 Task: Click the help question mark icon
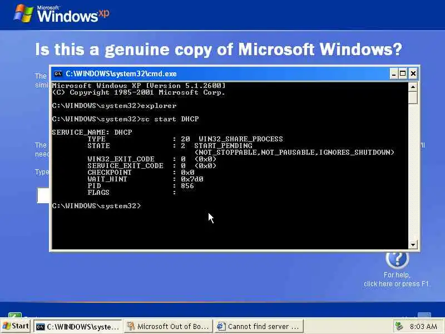click(397, 259)
